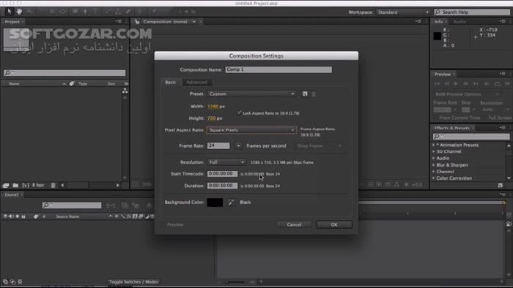Click the Duration timecode field
Screen dimensions: 513x288
click(222, 186)
